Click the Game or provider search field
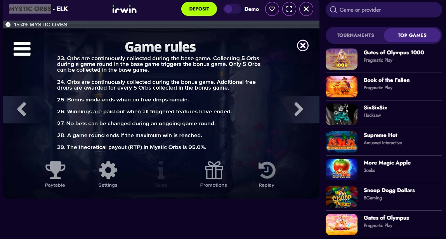The height and width of the screenshot is (239, 446). pyautogui.click(x=384, y=10)
